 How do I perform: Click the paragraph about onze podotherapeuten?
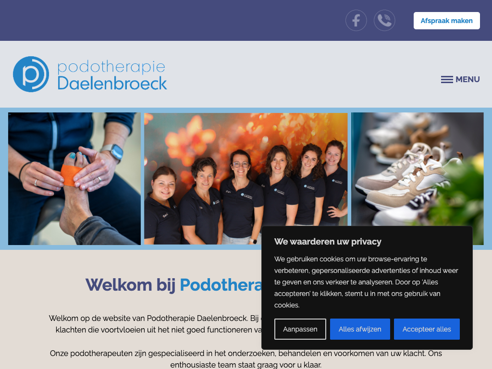tap(246, 359)
